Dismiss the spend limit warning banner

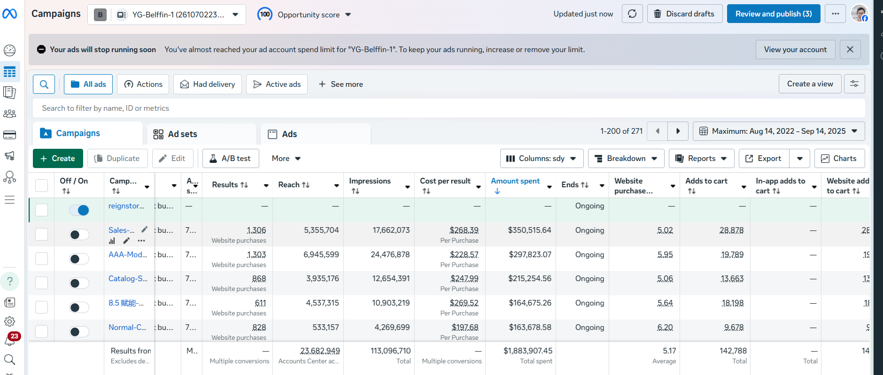[x=850, y=49]
